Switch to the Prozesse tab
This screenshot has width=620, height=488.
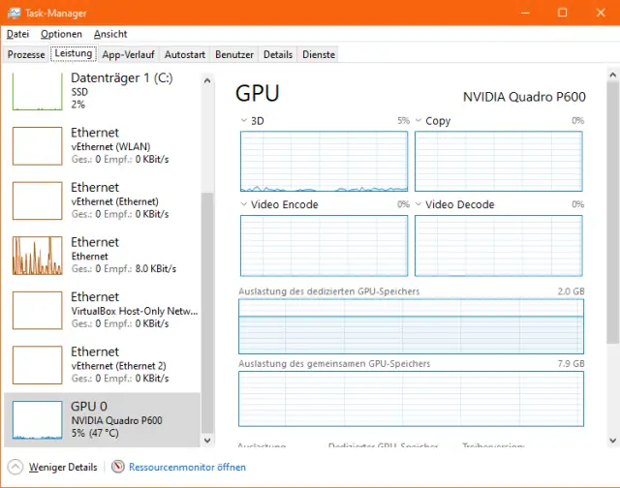click(26, 54)
